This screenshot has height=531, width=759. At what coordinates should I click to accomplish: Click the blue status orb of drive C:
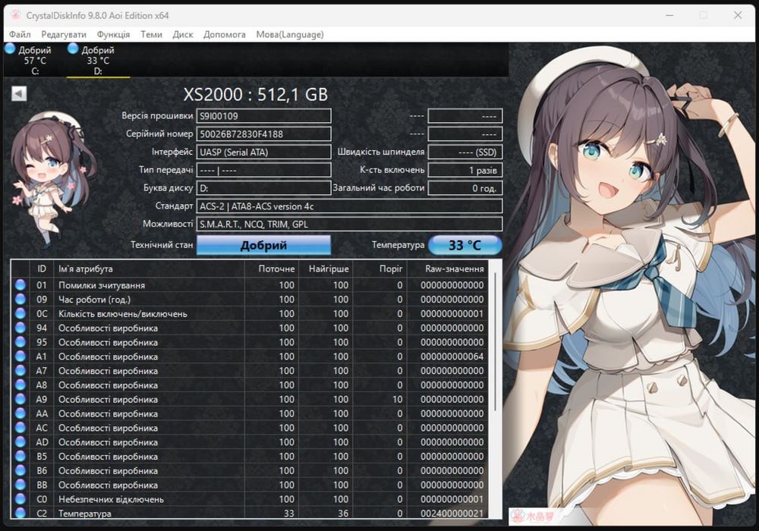pyautogui.click(x=10, y=49)
